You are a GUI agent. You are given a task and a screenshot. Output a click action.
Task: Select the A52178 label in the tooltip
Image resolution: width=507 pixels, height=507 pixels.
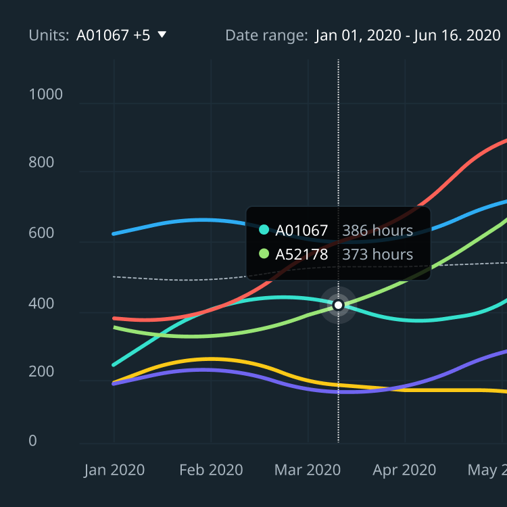pos(301,254)
